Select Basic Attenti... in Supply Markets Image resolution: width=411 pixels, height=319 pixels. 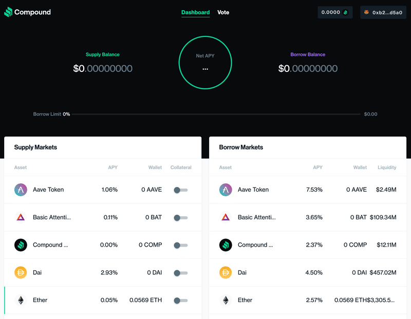tap(52, 217)
